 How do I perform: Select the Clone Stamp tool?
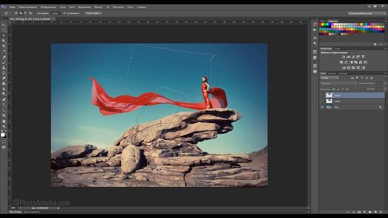click(4, 67)
